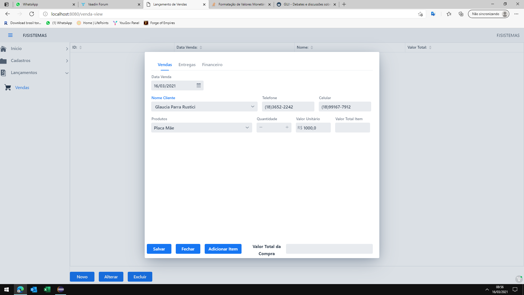Screen dimensions: 524x295
Task: Click the Adicionar Item button
Action: [x=223, y=249]
